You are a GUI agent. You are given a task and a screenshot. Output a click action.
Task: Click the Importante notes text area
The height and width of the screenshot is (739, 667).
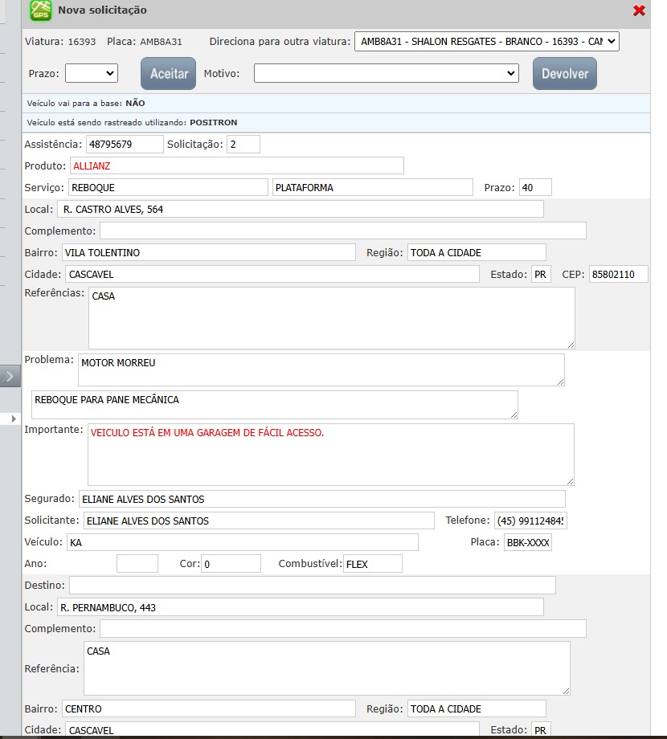click(330, 454)
